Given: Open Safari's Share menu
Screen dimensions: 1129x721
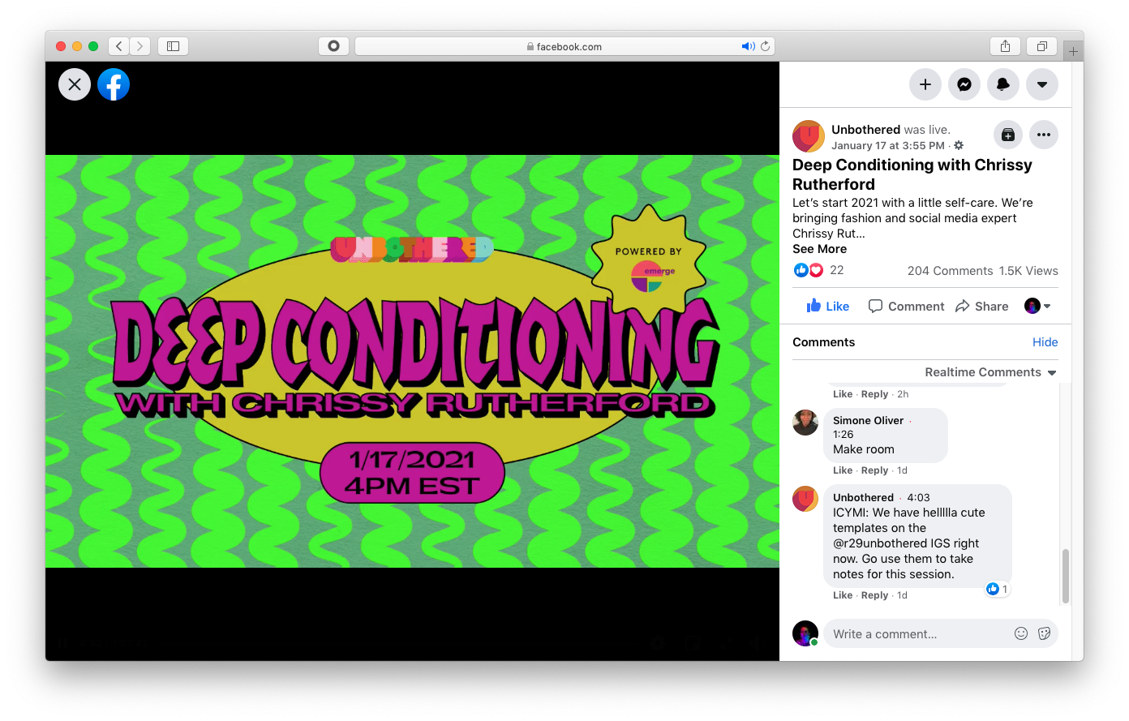Looking at the screenshot, I should [x=1005, y=46].
